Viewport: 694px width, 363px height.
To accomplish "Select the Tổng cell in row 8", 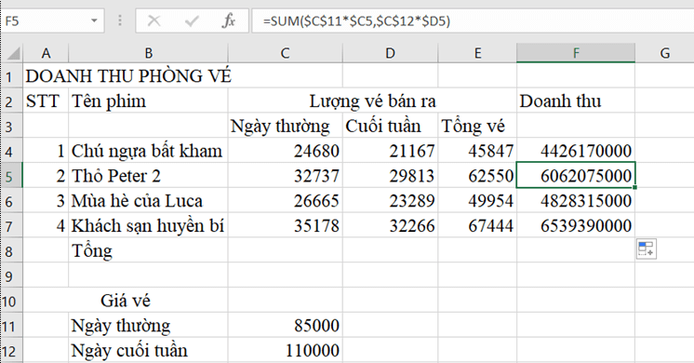I will pos(148,251).
